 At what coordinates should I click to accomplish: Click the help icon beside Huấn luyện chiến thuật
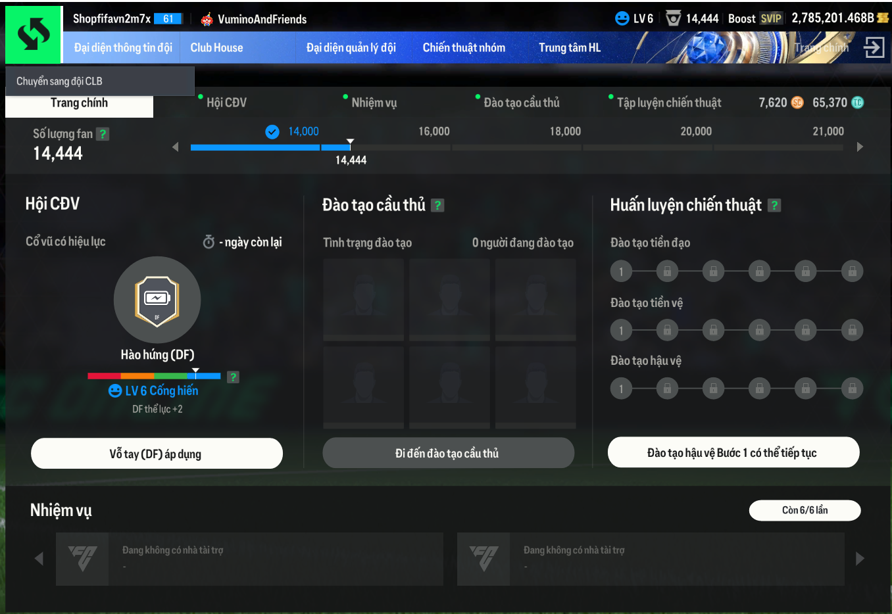click(774, 205)
